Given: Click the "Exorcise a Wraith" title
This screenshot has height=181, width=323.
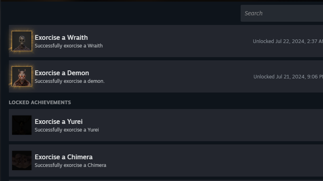Looking at the screenshot, I should (61, 37).
